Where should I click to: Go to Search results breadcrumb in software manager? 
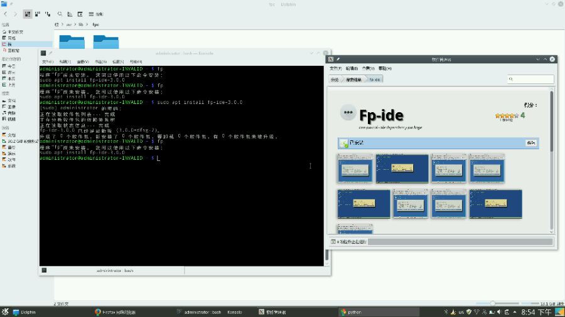(353, 80)
